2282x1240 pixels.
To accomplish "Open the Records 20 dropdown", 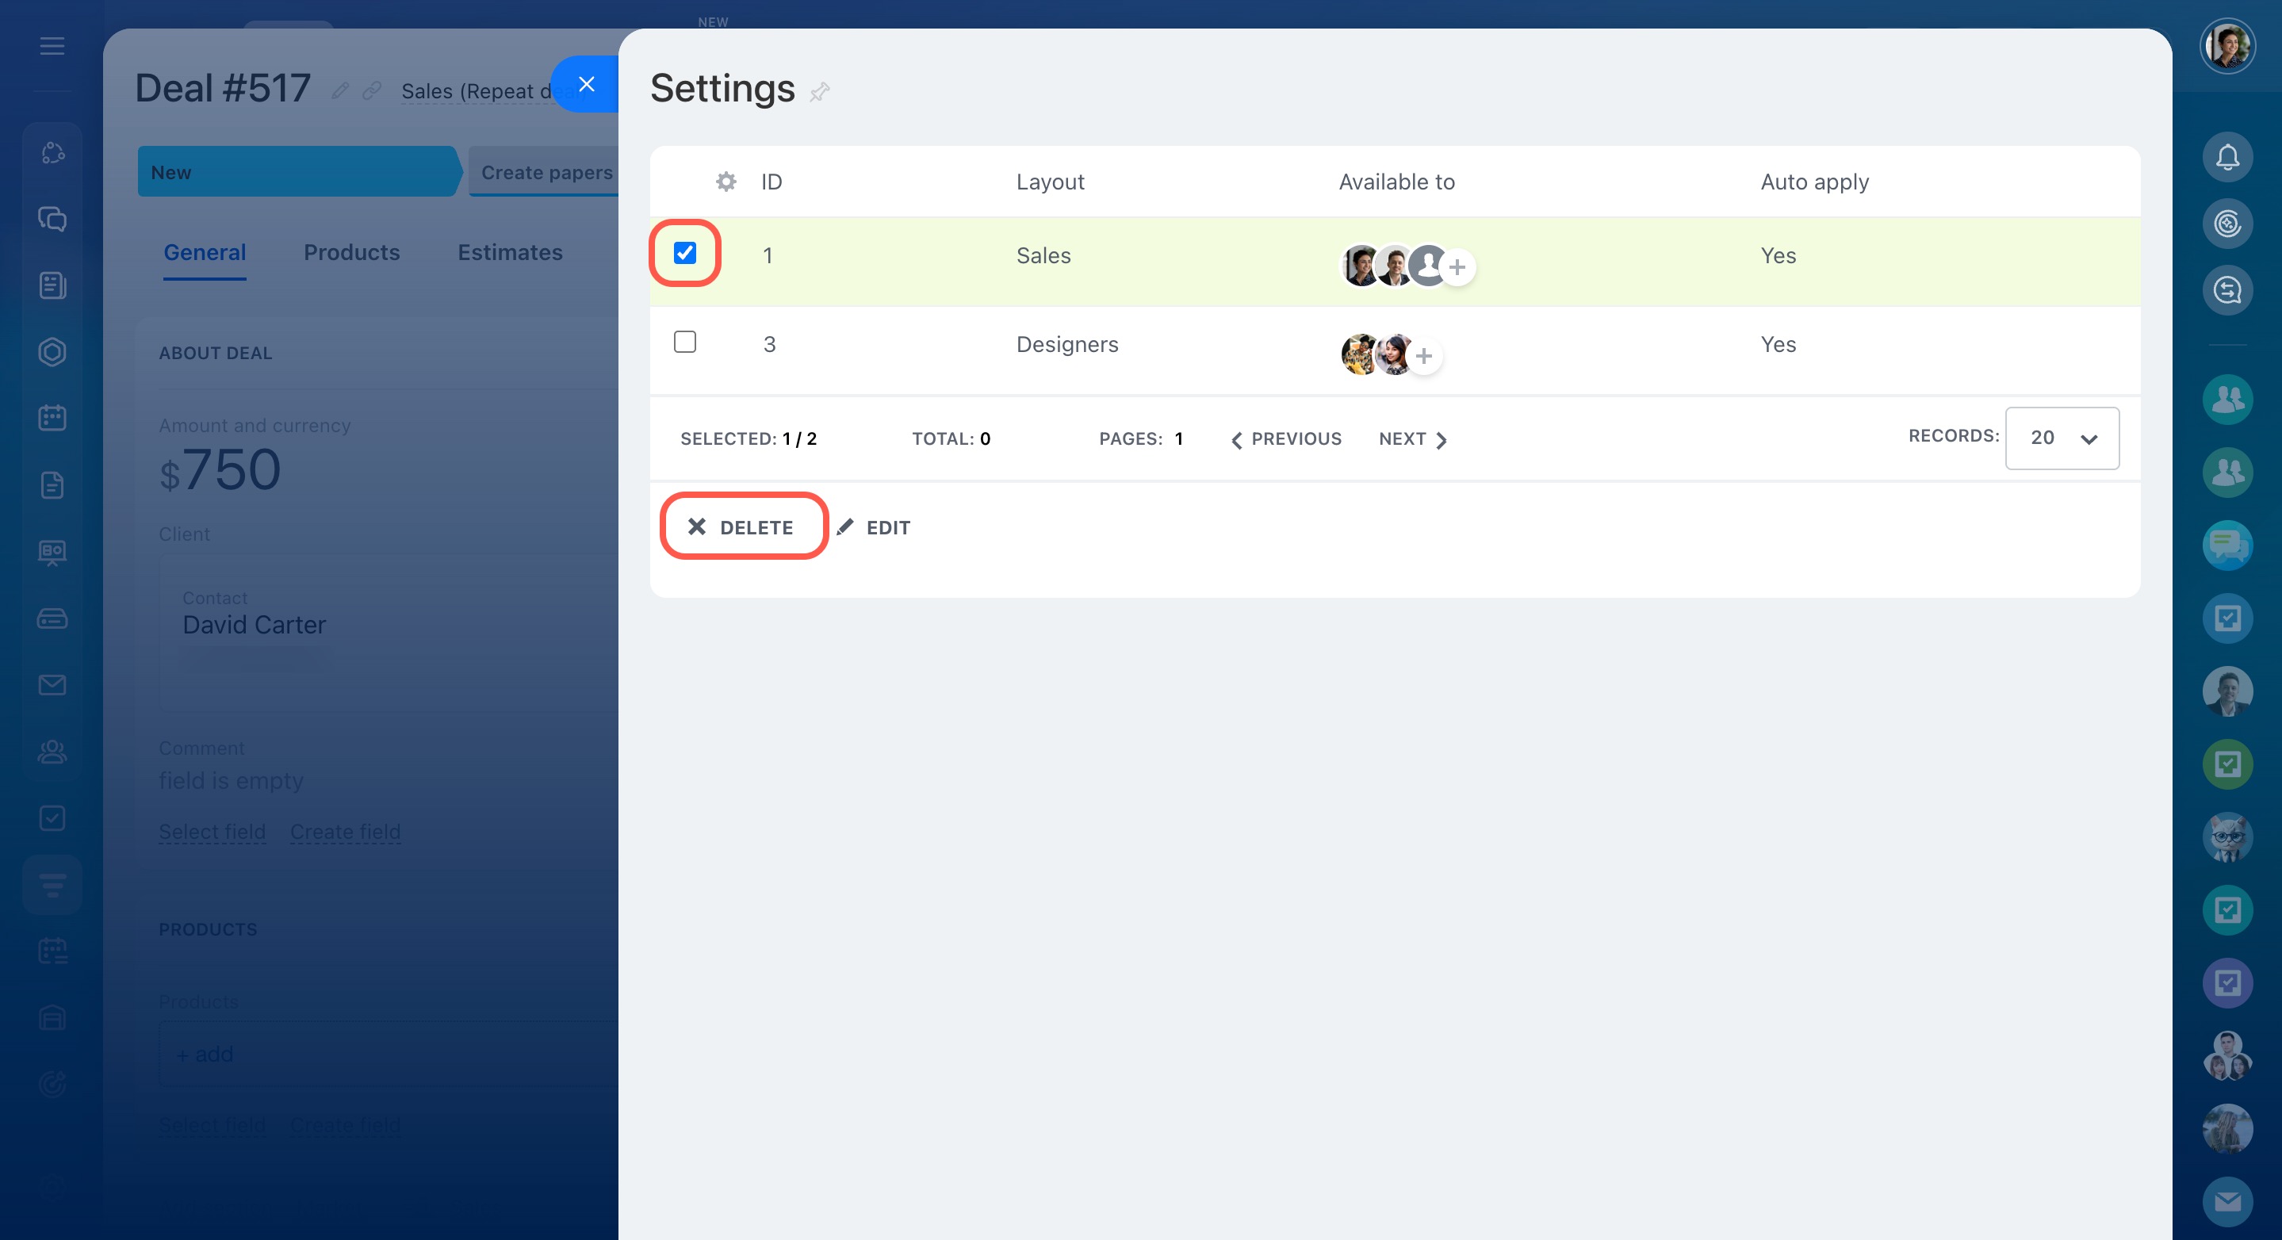I will [2062, 438].
